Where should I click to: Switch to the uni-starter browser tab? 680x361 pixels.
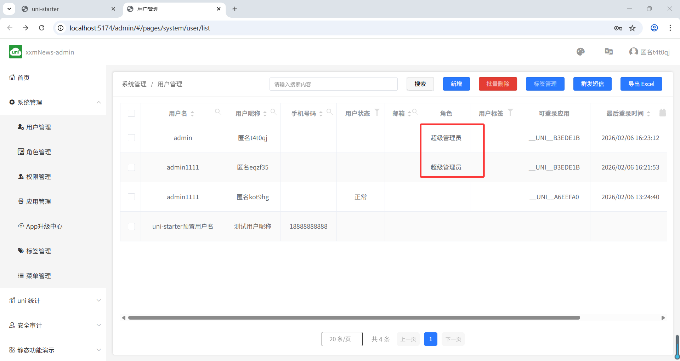click(64, 9)
